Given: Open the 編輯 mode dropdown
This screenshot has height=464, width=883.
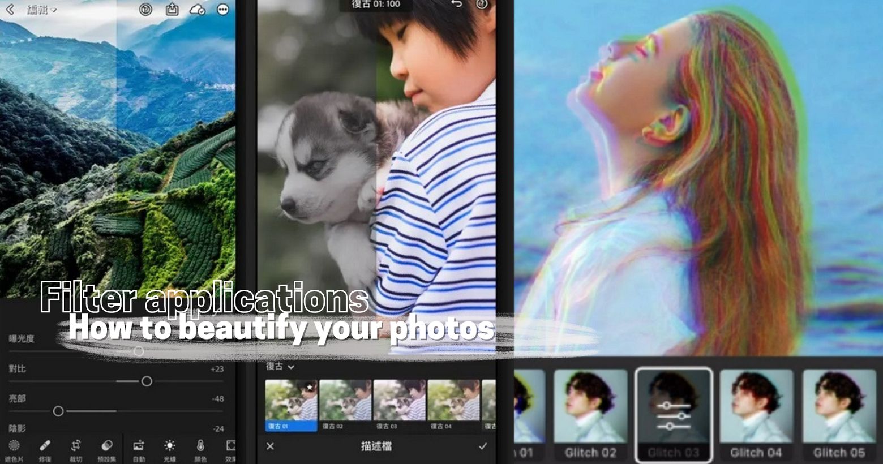Looking at the screenshot, I should [42, 10].
